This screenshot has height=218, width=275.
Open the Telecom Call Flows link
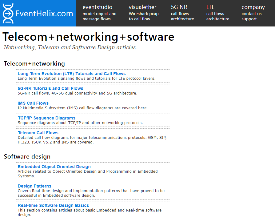tap(38, 133)
